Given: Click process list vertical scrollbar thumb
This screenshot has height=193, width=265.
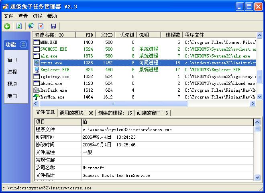Looking at the screenshot, I should [x=259, y=77].
